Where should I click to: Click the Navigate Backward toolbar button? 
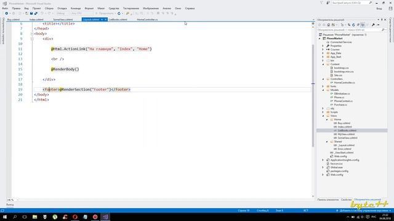pyautogui.click(x=7, y=14)
